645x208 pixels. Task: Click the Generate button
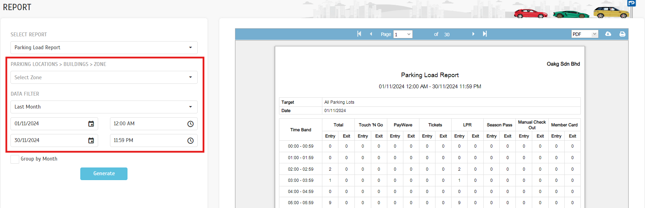[104, 173]
